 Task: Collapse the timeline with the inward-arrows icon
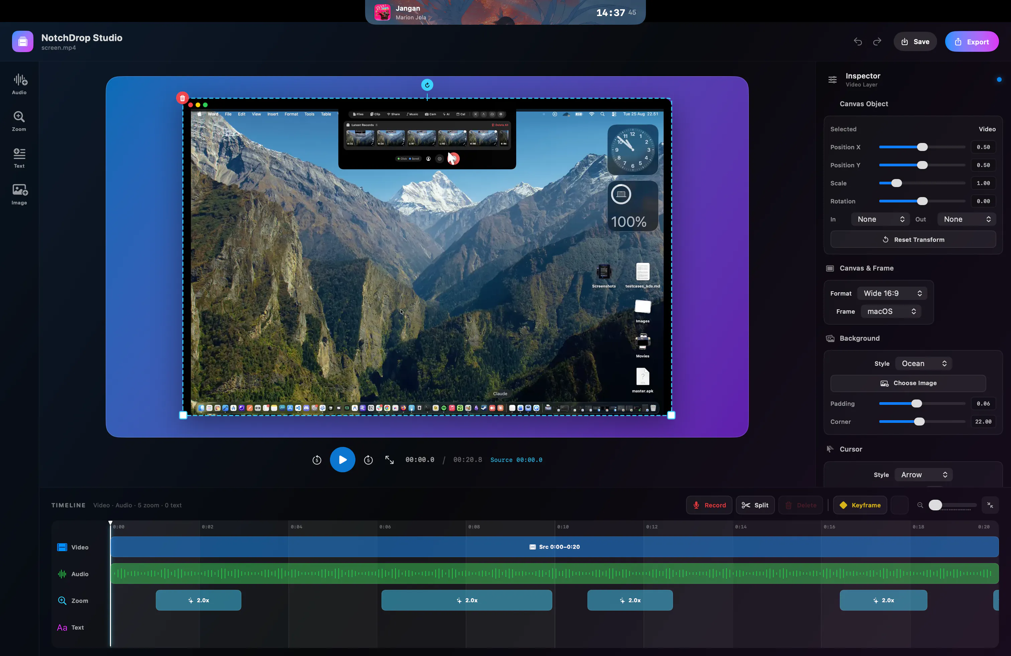(x=990, y=505)
